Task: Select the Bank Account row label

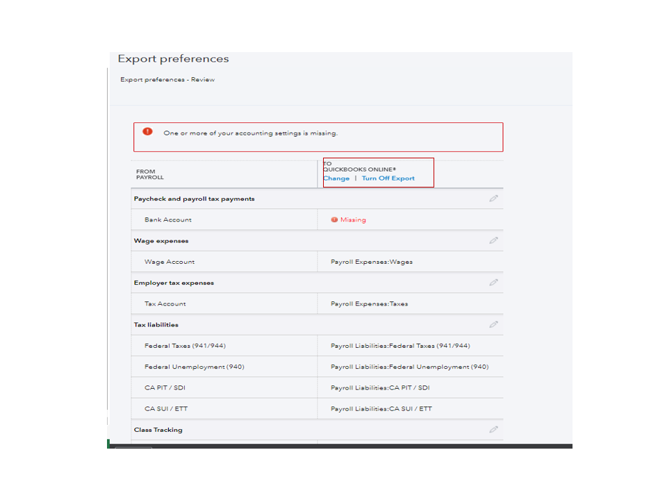Action: (168, 219)
